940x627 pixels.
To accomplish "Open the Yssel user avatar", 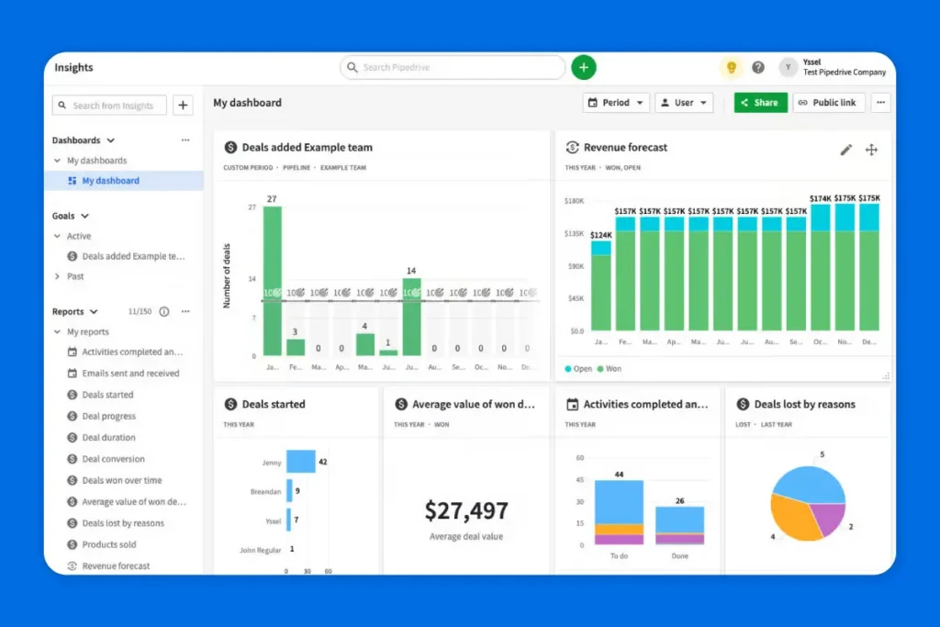I will point(788,67).
